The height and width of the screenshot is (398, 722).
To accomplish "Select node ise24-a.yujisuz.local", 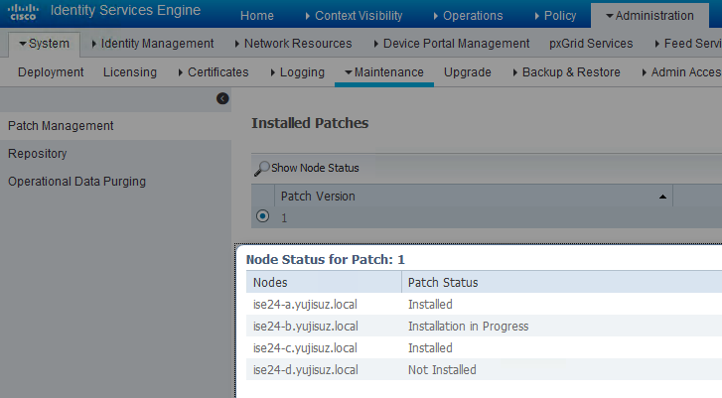I will tap(305, 304).
